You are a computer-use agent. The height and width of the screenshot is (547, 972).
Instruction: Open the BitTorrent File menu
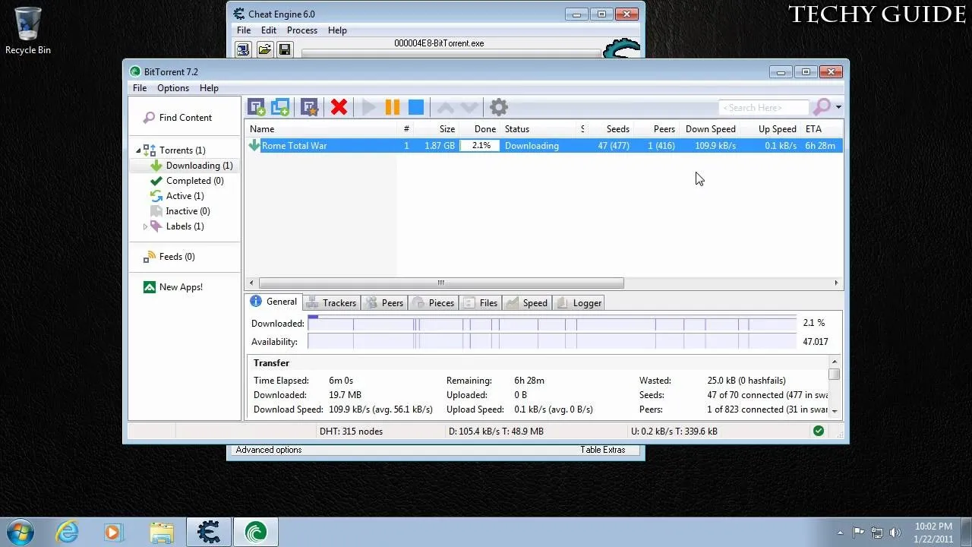coord(140,88)
